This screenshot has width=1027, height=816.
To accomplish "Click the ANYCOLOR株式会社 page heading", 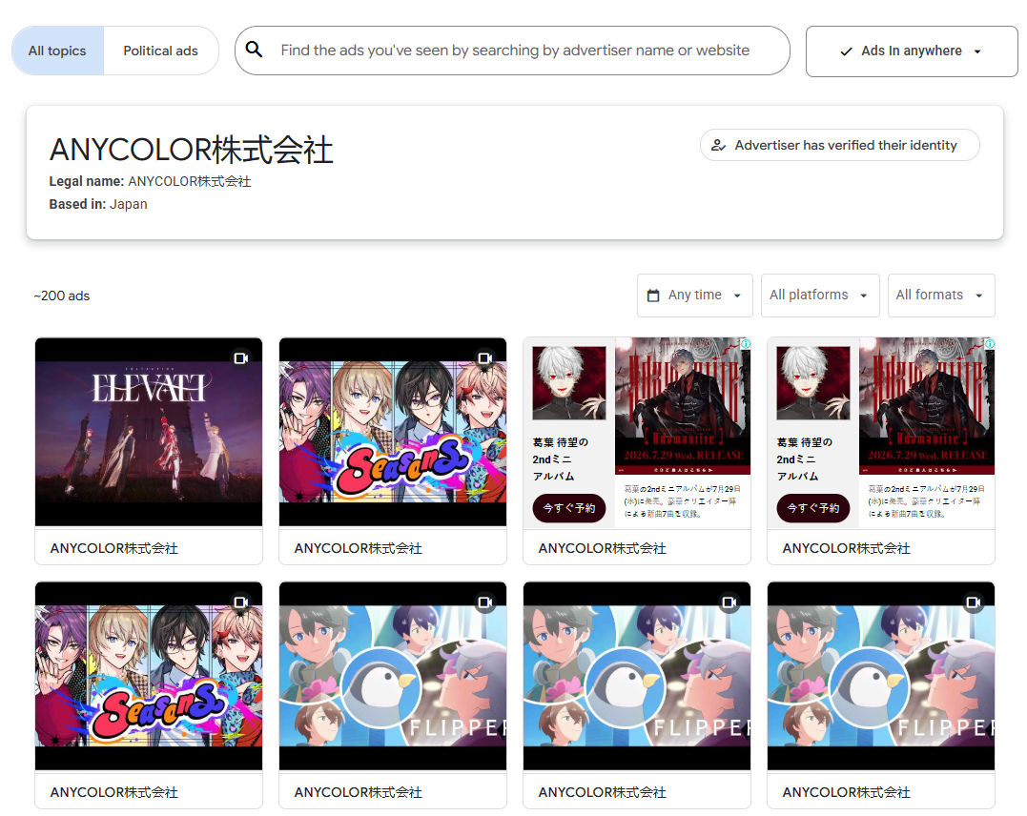I will 192,150.
